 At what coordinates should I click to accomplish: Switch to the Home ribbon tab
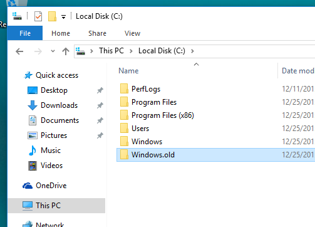point(61,33)
